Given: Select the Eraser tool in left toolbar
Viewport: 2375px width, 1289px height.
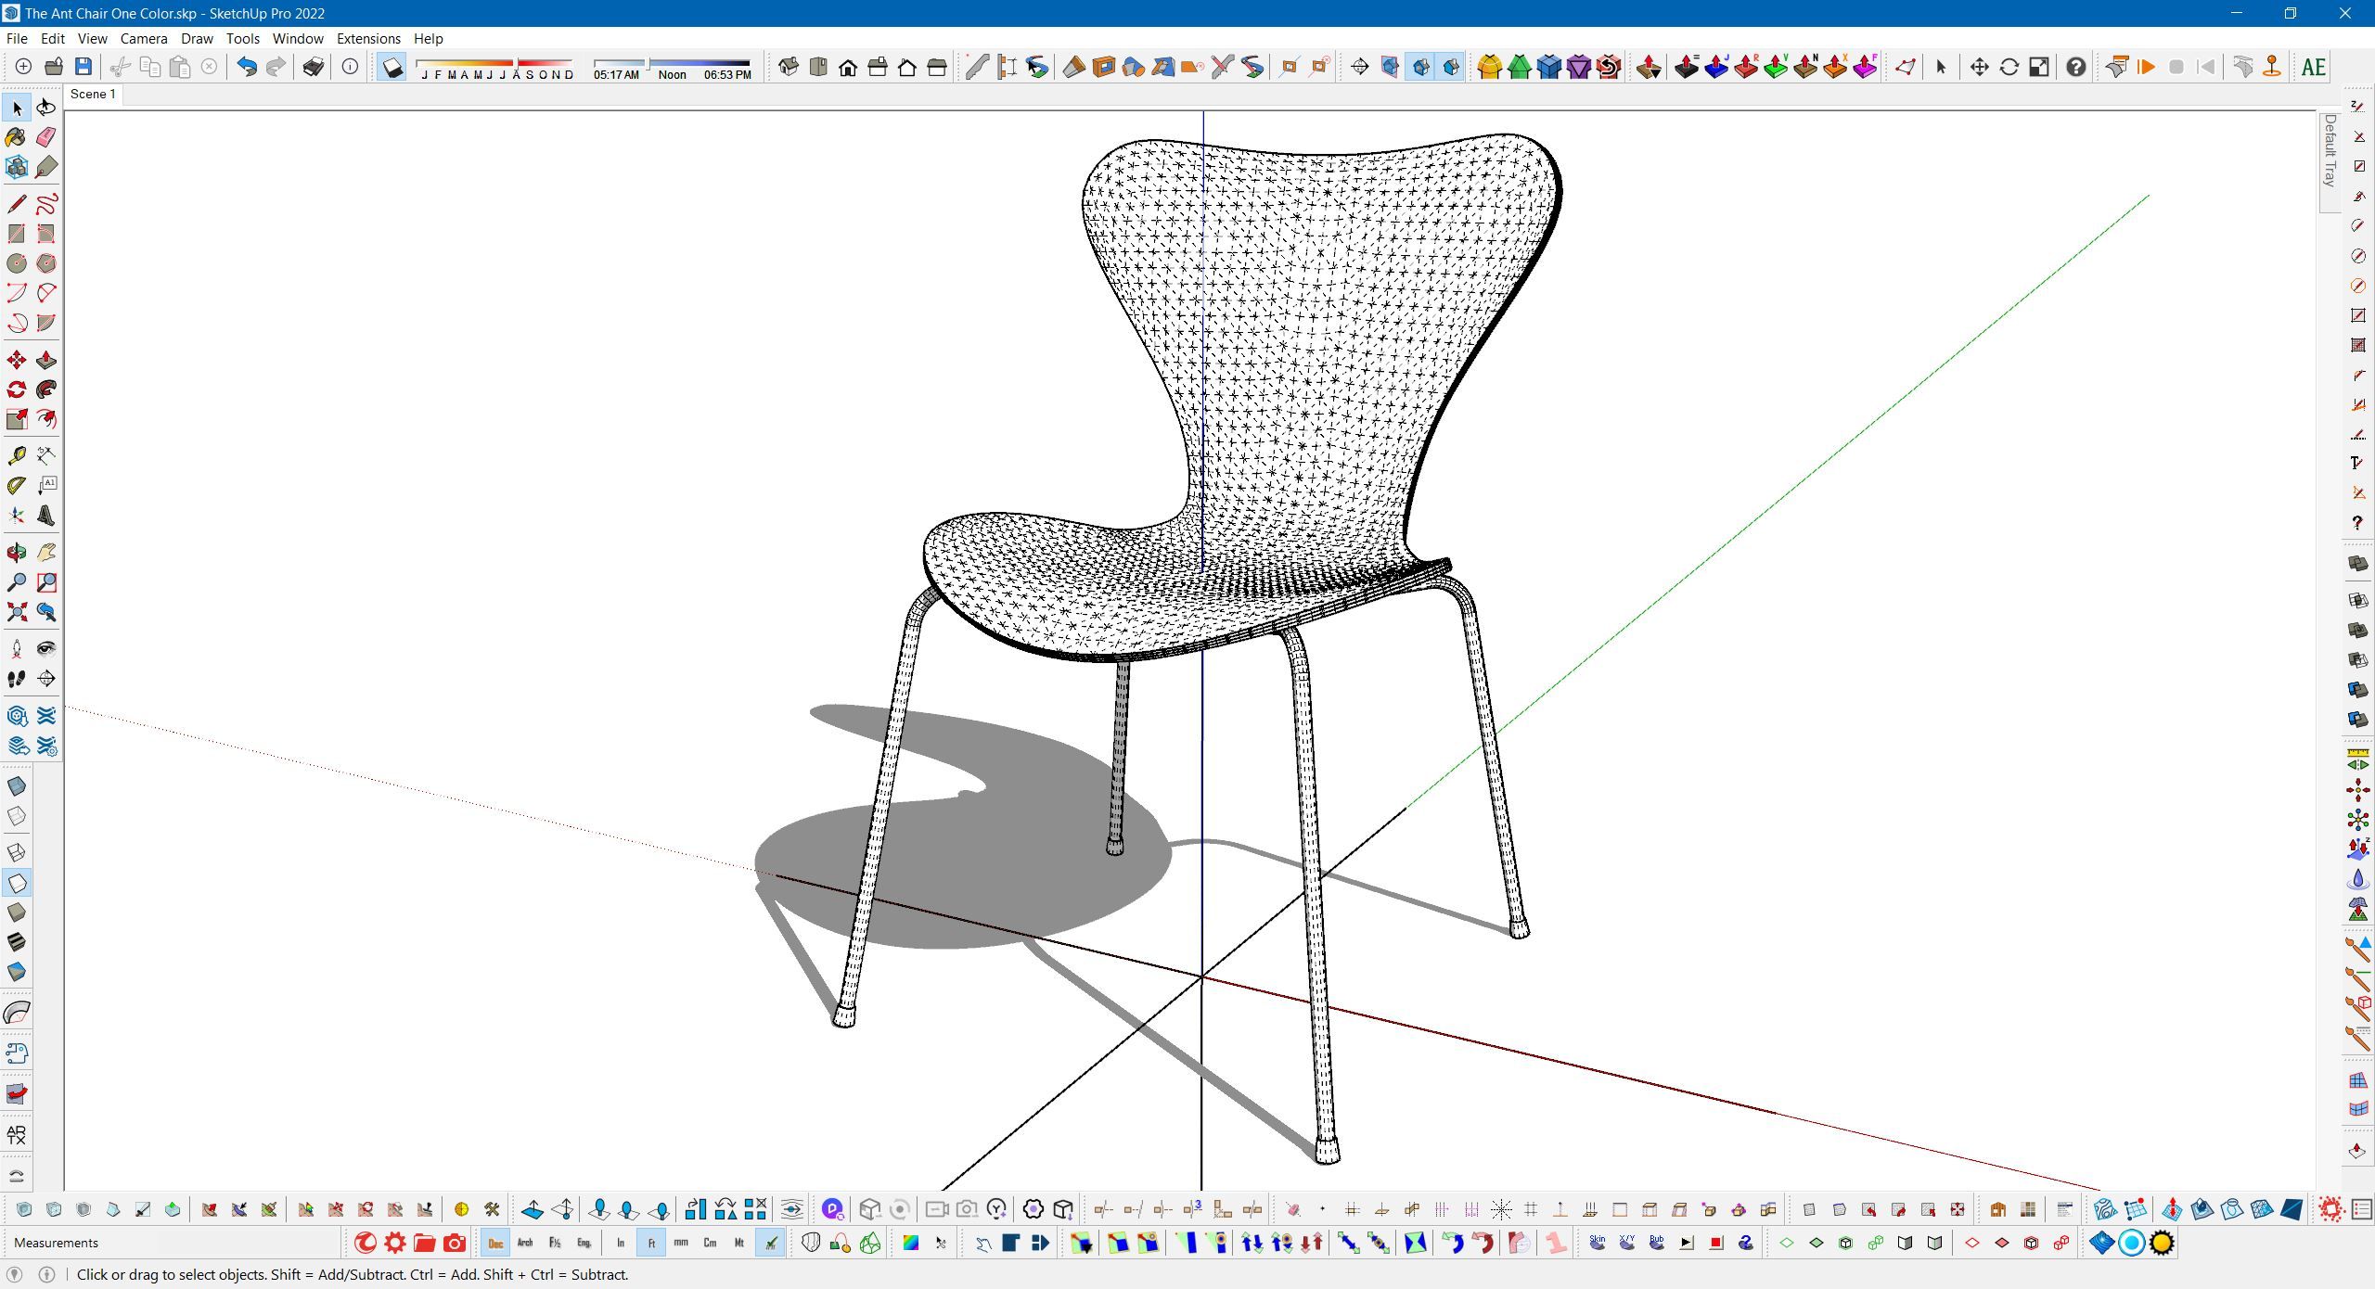Looking at the screenshot, I should point(45,137).
